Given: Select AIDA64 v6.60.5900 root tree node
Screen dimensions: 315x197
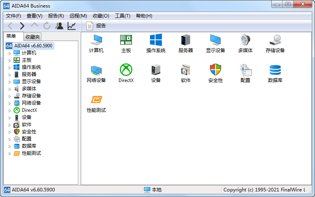Looking at the screenshot, I should 29,46.
